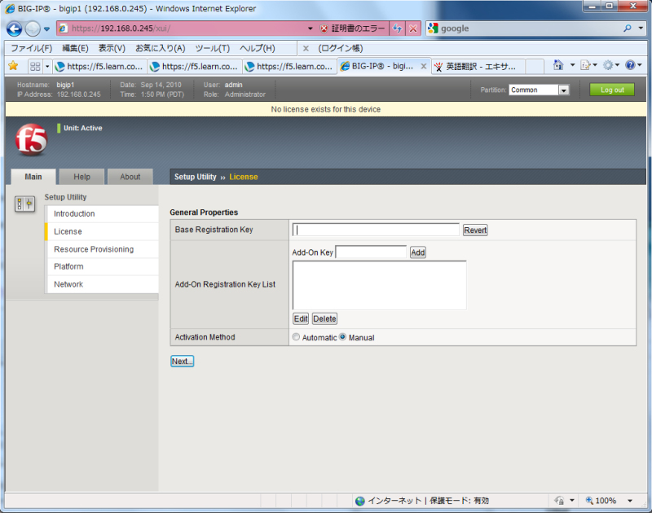Click the Base Registration Key field
This screenshot has height=513, width=652.
[376, 230]
